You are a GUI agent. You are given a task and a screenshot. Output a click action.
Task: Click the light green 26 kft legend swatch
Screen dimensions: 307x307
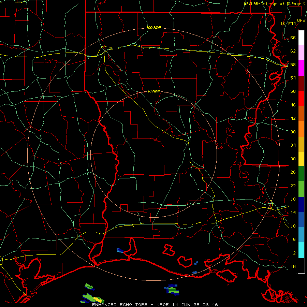click(x=301, y=189)
